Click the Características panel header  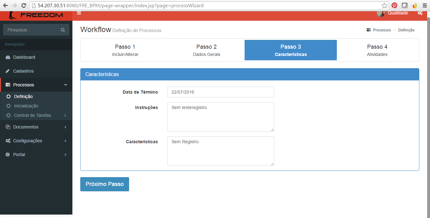pyautogui.click(x=250, y=74)
